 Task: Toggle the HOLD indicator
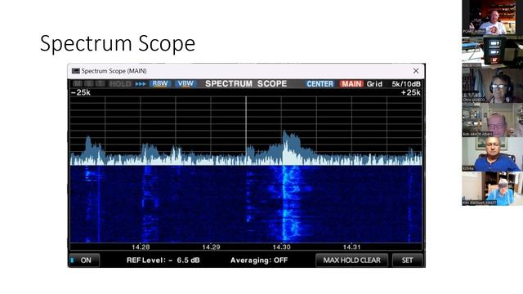click(120, 83)
